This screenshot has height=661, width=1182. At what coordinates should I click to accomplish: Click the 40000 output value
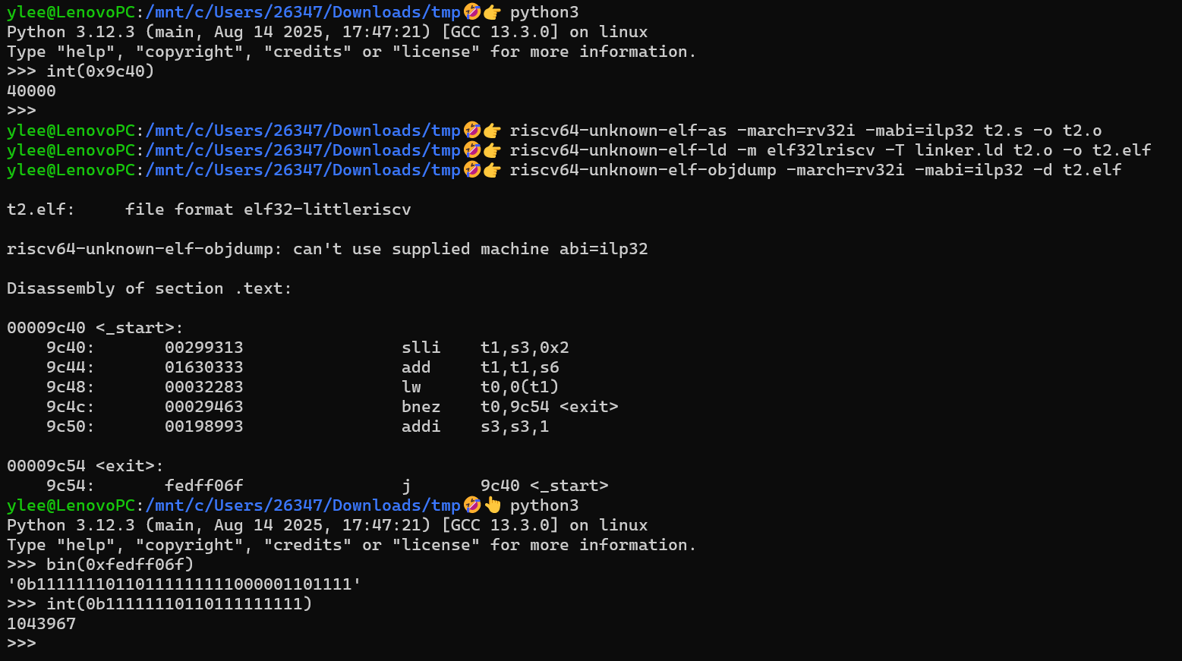tap(31, 91)
